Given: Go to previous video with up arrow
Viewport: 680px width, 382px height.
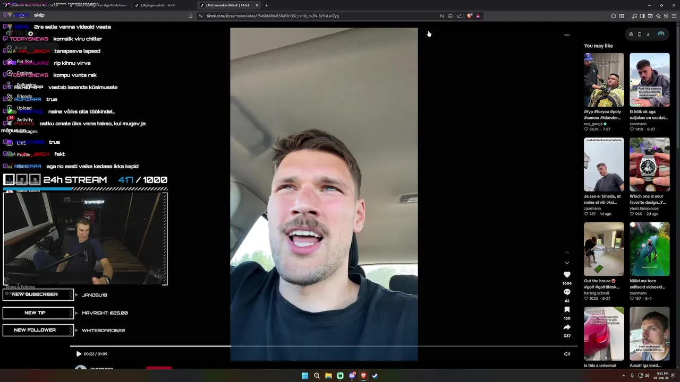Looking at the screenshot, I should [567, 253].
